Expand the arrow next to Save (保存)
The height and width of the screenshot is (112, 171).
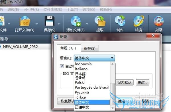[59, 24]
